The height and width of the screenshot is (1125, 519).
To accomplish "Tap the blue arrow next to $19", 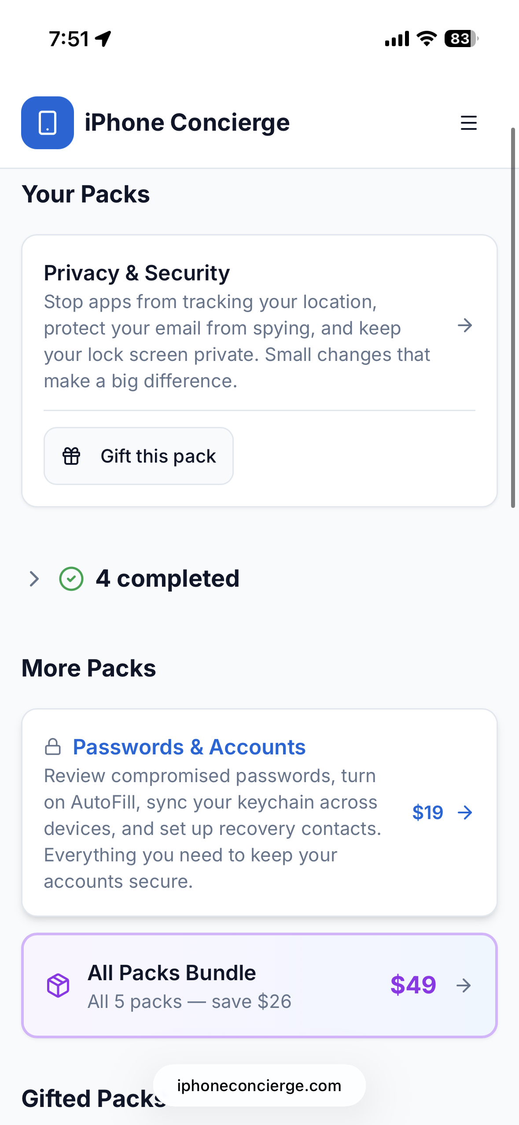I will (x=465, y=812).
